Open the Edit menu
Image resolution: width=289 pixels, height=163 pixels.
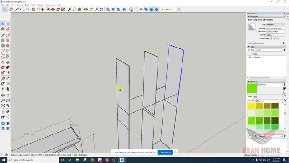[7, 5]
